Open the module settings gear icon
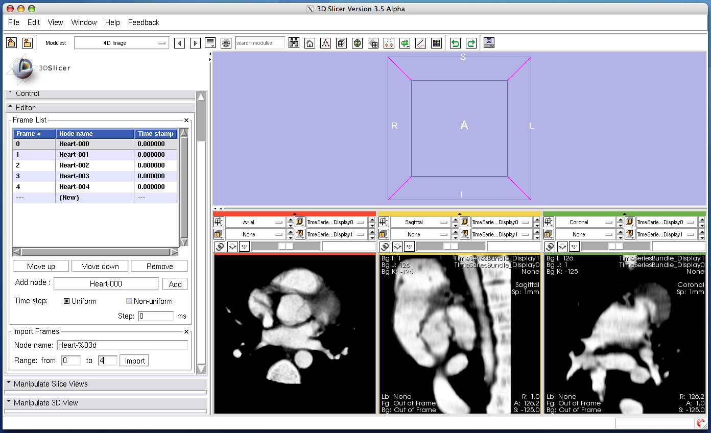 226,43
